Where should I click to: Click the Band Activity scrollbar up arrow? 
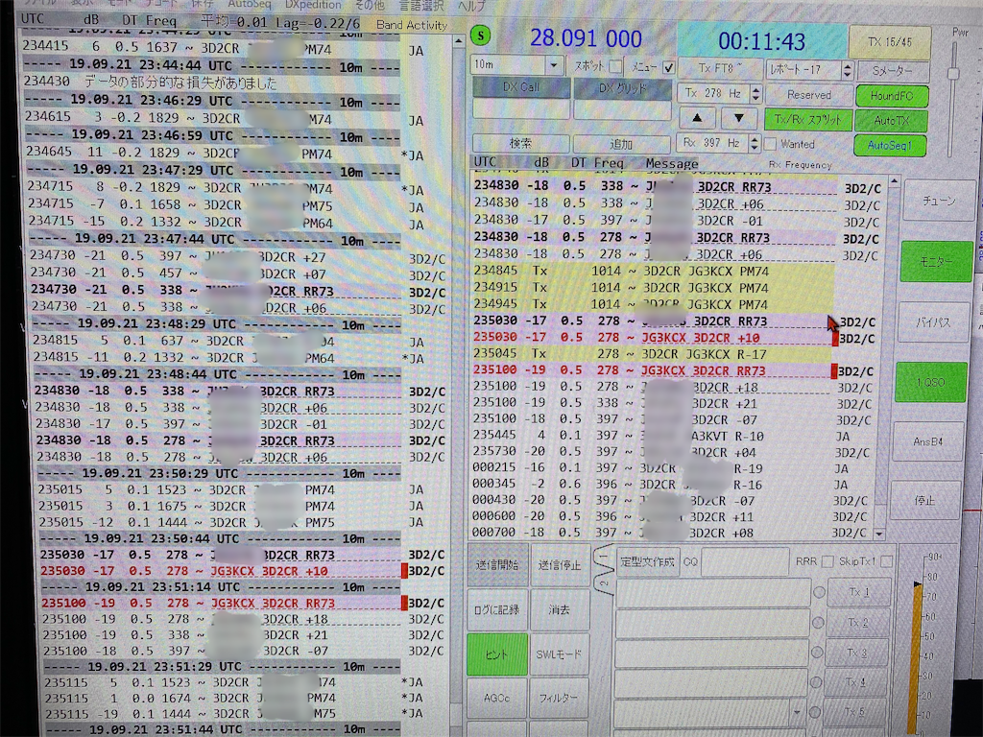coord(458,40)
